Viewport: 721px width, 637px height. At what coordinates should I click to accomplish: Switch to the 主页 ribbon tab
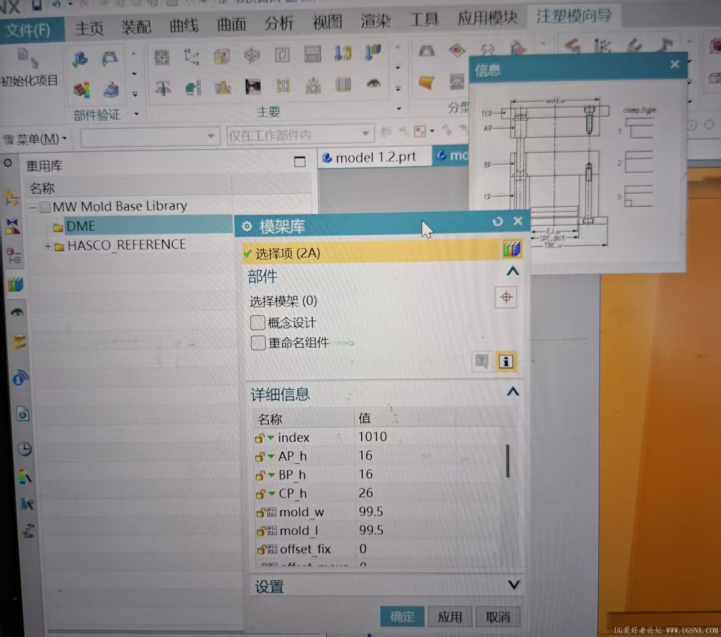click(x=89, y=28)
